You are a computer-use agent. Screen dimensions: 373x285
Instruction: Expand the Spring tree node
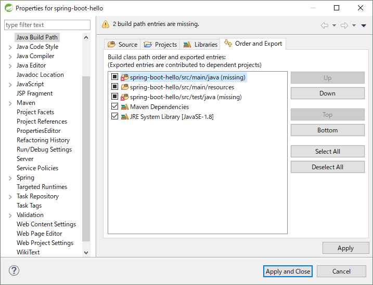coord(10,178)
